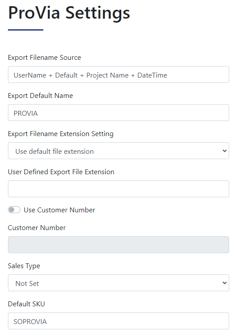
Task: Click the 'Export Default Name' label
Action: [x=40, y=96]
